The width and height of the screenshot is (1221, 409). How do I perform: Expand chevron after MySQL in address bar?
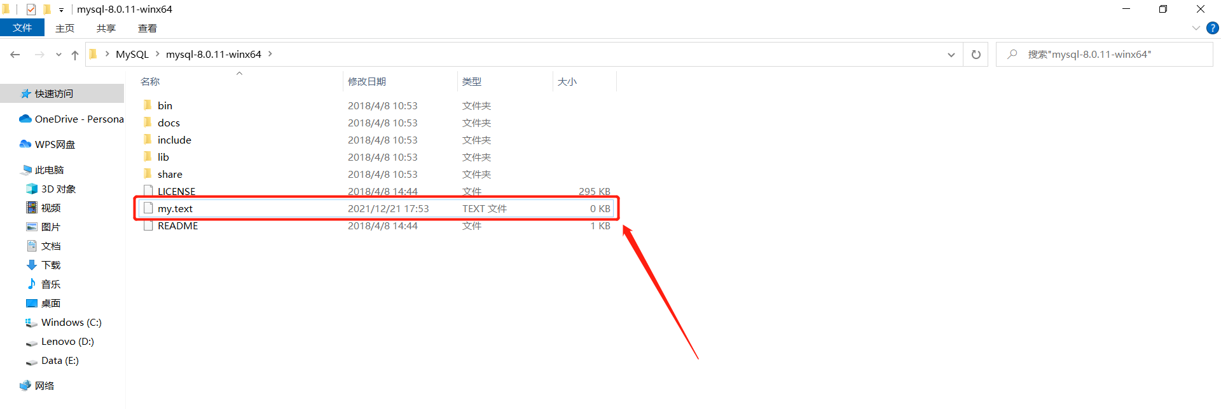[158, 54]
